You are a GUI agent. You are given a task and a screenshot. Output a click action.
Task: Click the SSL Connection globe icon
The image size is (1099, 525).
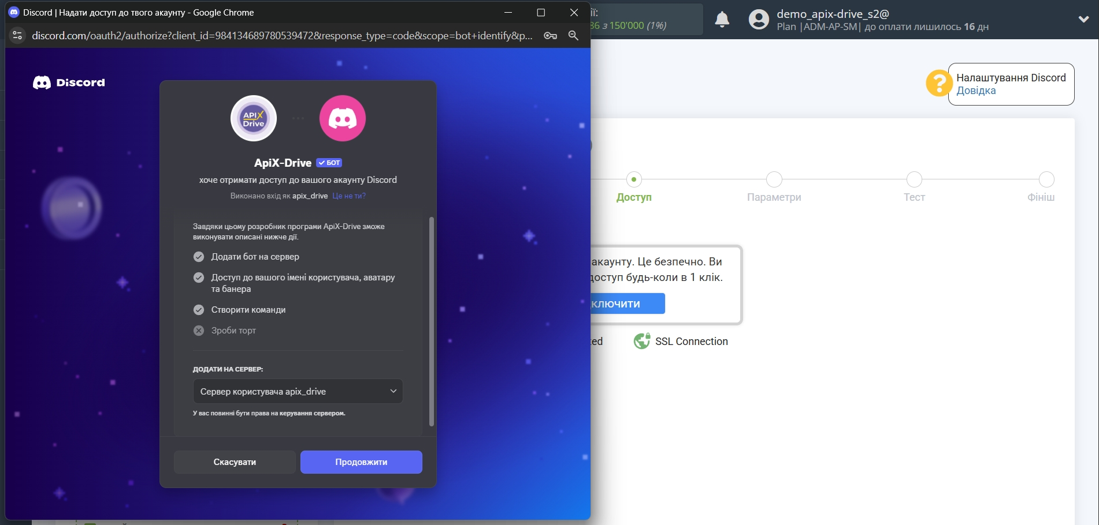(x=642, y=341)
